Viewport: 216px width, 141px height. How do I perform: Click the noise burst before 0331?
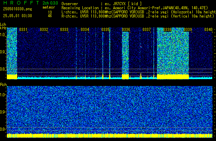(x=12, y=53)
